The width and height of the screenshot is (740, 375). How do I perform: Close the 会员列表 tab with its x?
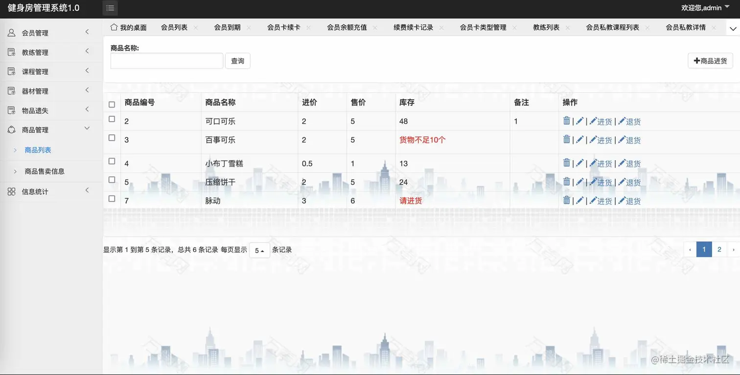click(x=196, y=28)
